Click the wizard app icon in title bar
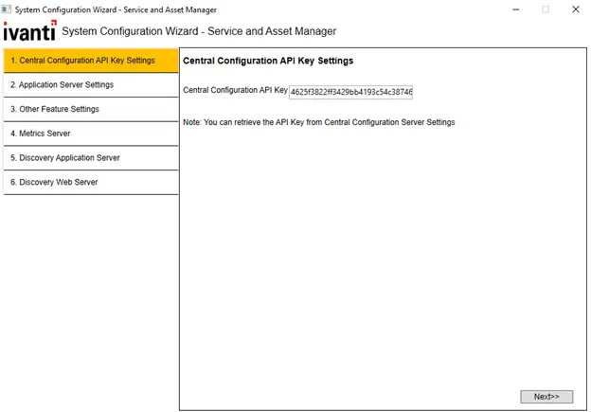Screen dimensions: 591x412 (x=7, y=9)
